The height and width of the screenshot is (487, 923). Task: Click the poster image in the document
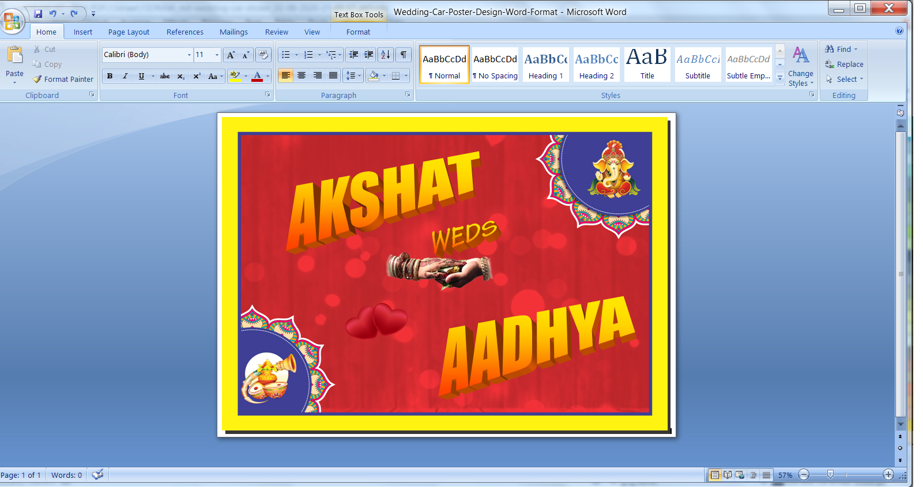tap(444, 274)
